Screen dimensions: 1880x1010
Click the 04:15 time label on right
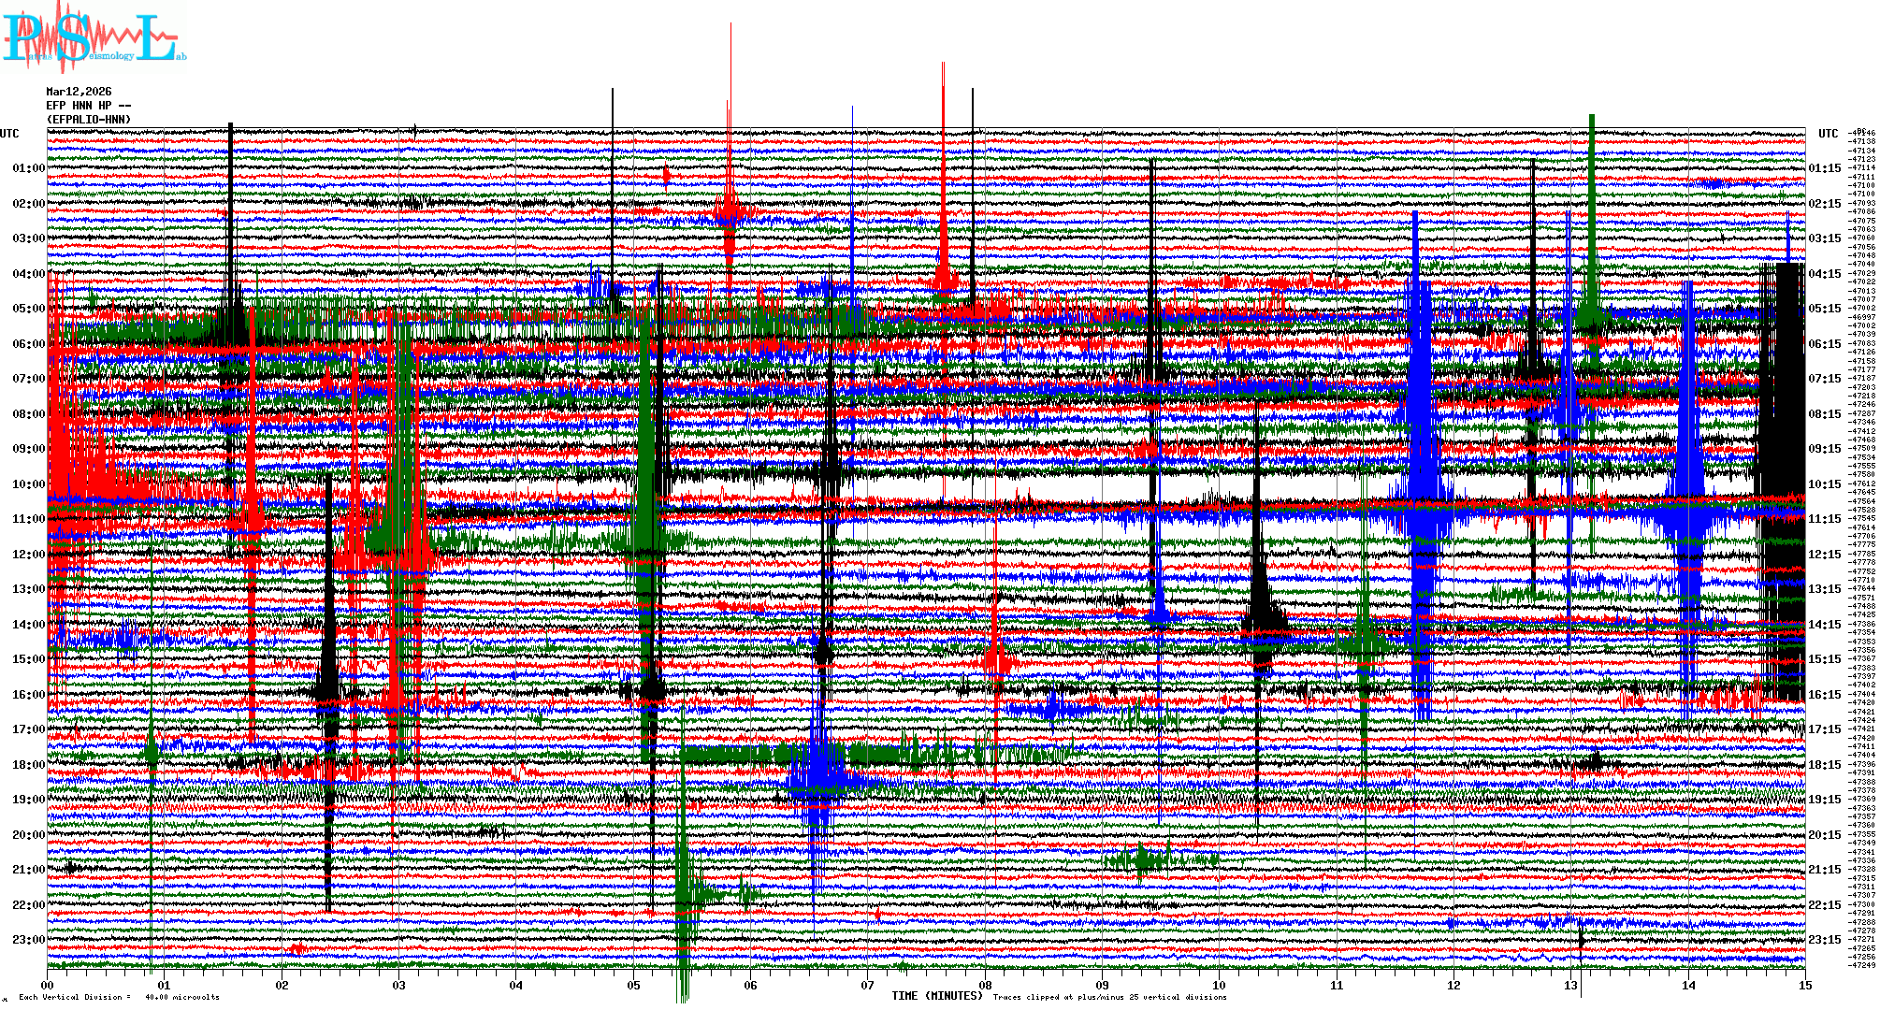pyautogui.click(x=1824, y=274)
